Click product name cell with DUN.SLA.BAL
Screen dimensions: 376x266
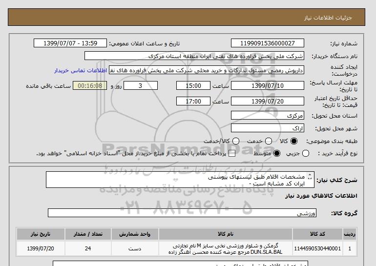coord(226,249)
